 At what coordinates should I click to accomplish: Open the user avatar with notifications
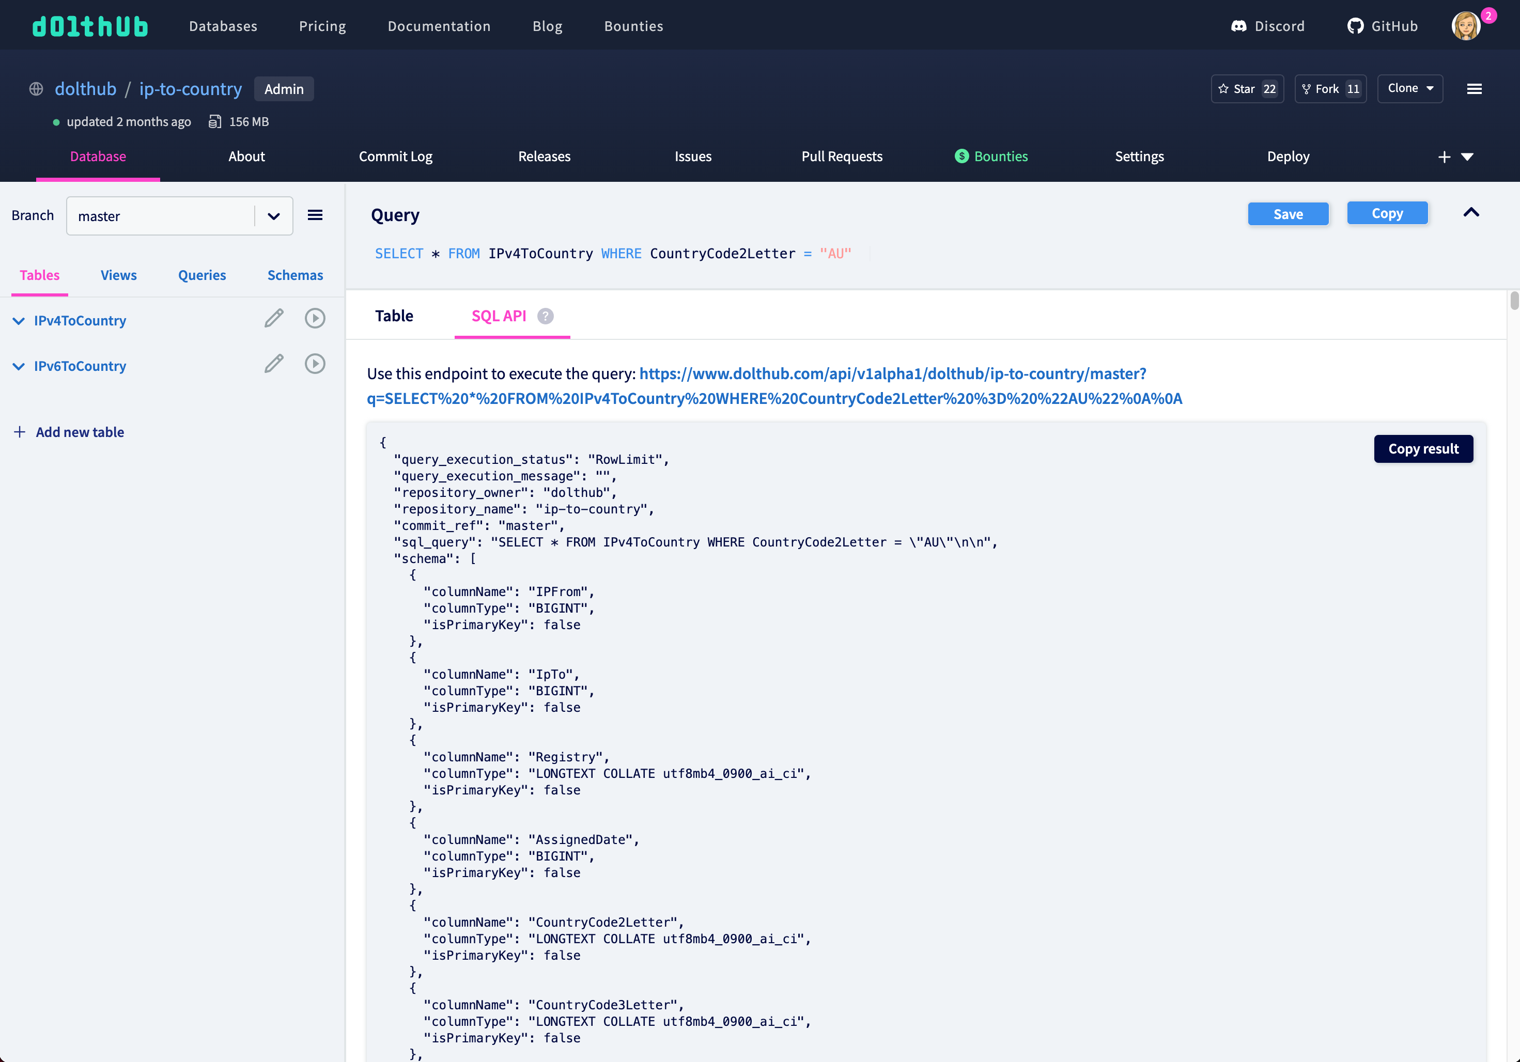point(1466,26)
